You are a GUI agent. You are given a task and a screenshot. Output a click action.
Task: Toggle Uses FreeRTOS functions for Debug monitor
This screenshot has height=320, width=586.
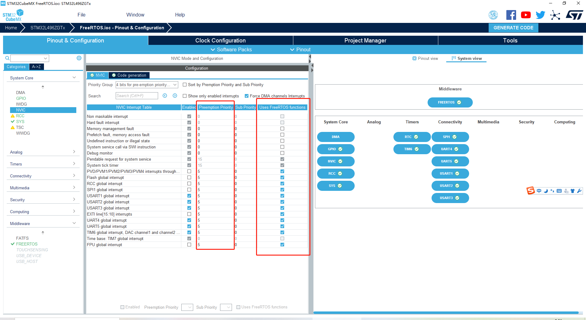click(x=282, y=153)
